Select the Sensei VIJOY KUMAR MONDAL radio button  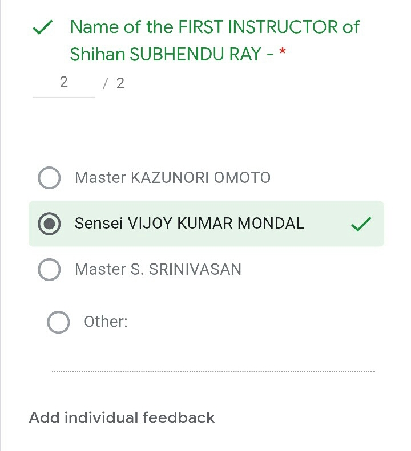pos(49,224)
